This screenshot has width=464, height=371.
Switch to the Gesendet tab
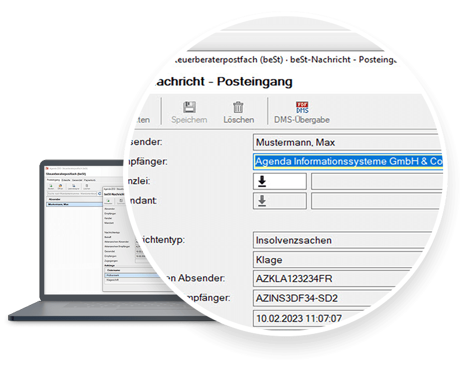[x=75, y=180]
